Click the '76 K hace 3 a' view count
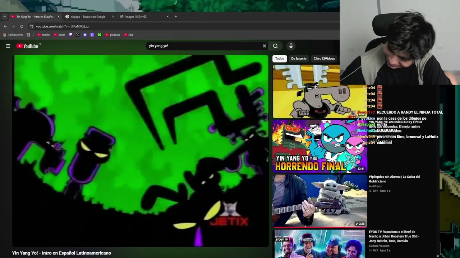 coord(379,250)
